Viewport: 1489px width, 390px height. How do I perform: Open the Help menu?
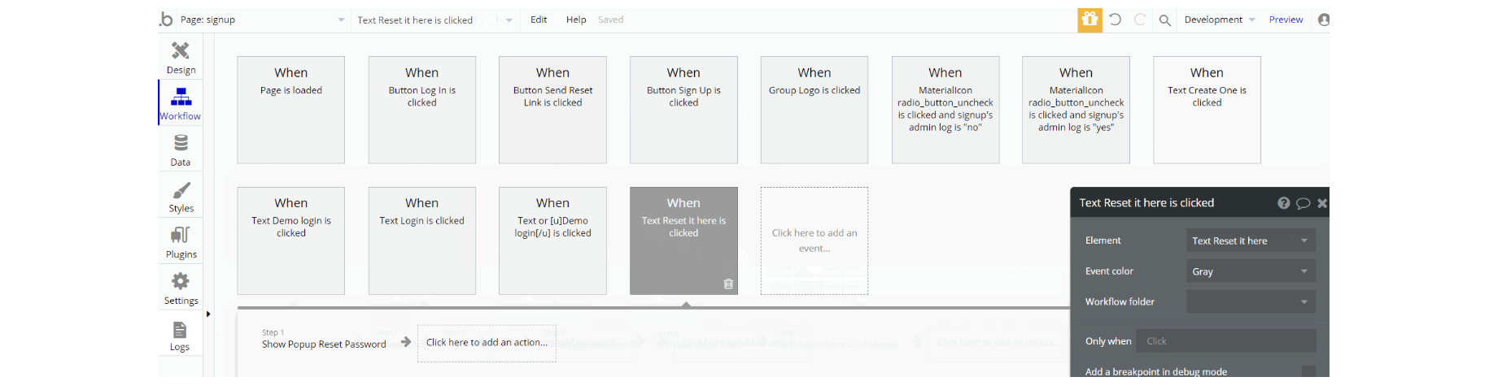(x=576, y=19)
